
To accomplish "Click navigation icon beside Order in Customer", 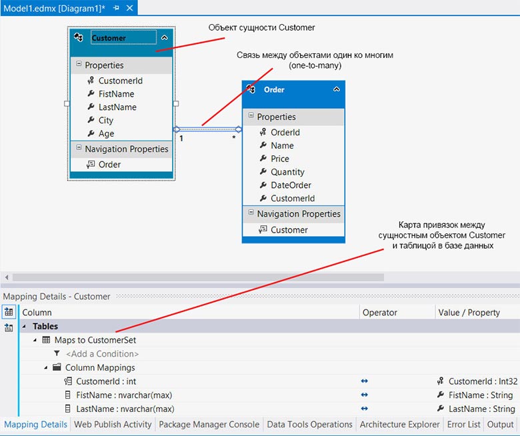I will [x=91, y=164].
